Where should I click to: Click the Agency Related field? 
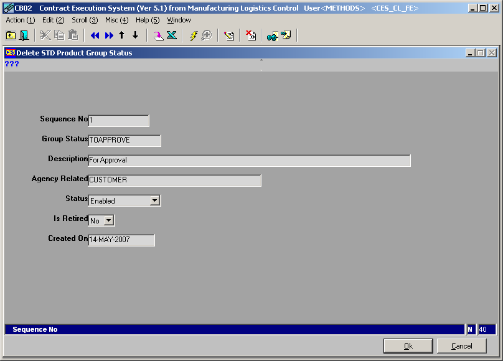pyautogui.click(x=174, y=180)
